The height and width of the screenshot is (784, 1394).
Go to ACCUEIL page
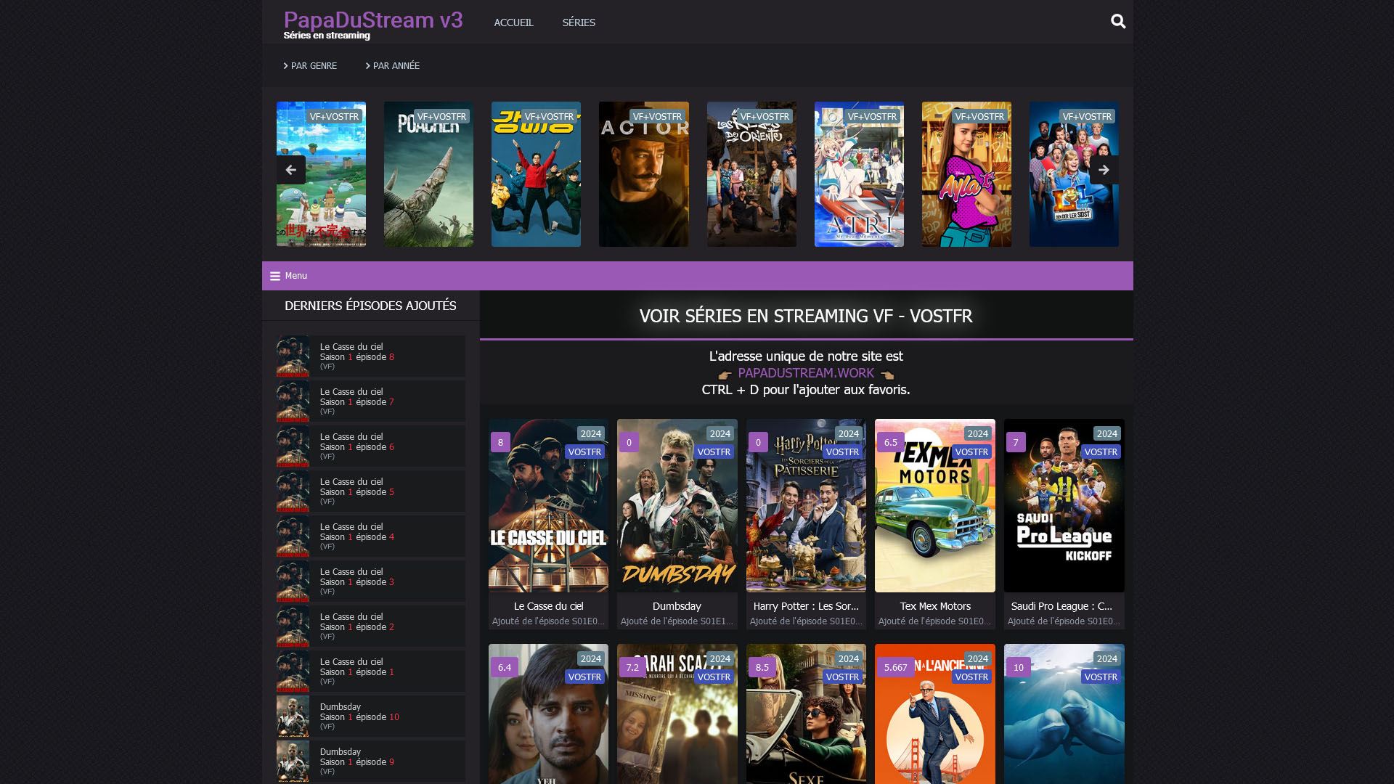pos(513,23)
